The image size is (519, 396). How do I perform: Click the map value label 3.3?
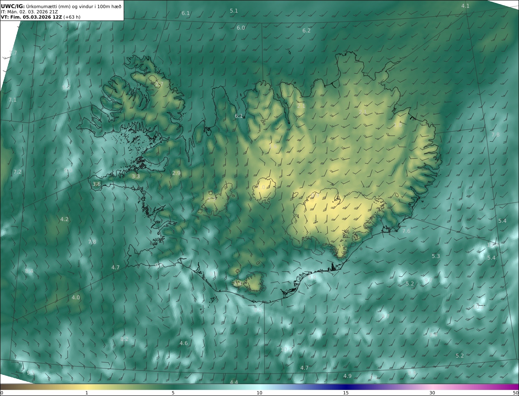click(136, 177)
